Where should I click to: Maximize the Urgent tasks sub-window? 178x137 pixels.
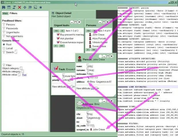point(76,22)
